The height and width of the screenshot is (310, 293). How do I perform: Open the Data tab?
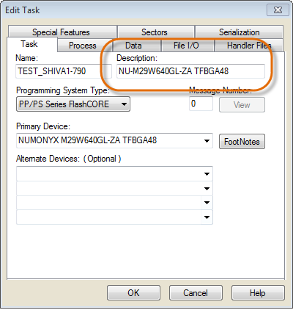click(x=136, y=46)
